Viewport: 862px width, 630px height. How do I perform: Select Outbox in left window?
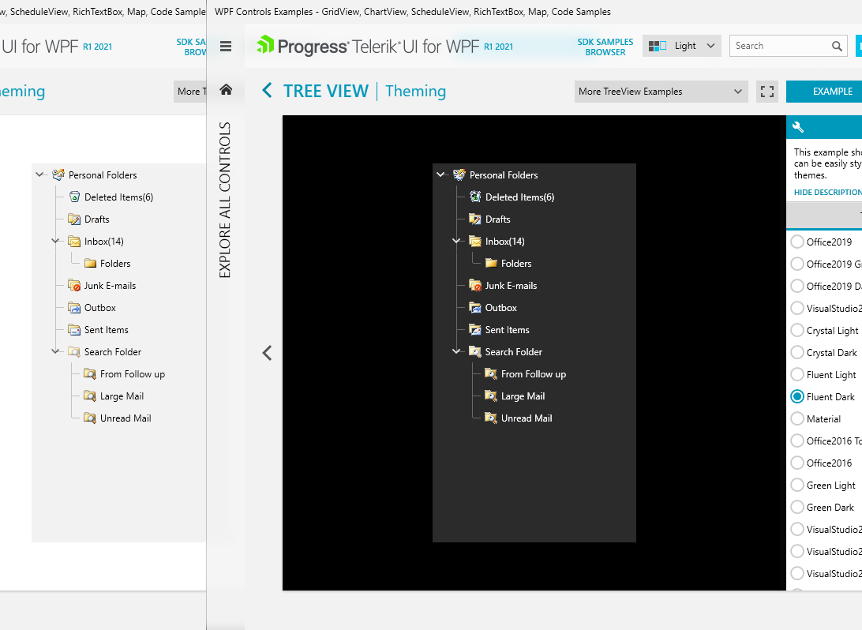[x=100, y=307]
